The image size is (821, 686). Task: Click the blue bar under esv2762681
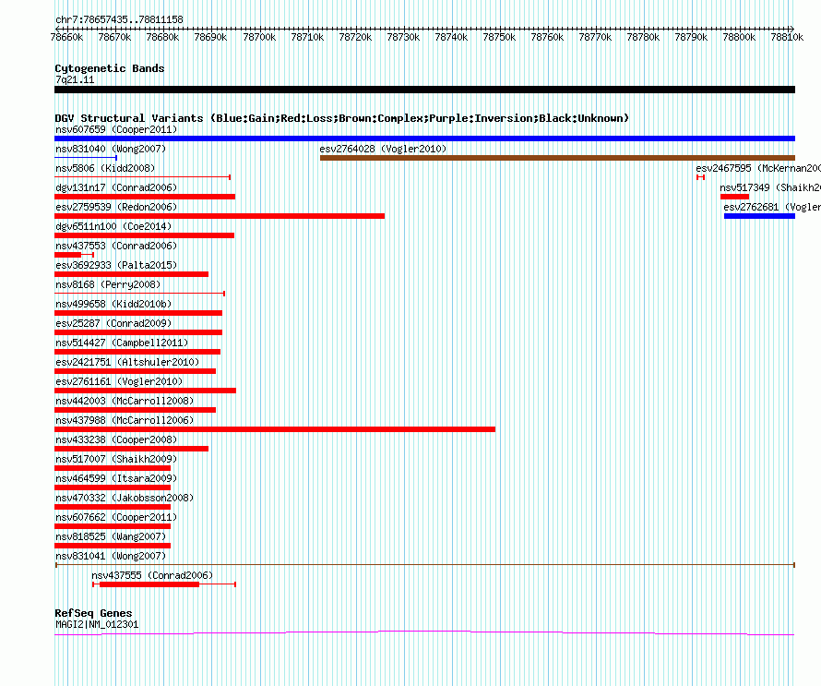click(x=760, y=216)
